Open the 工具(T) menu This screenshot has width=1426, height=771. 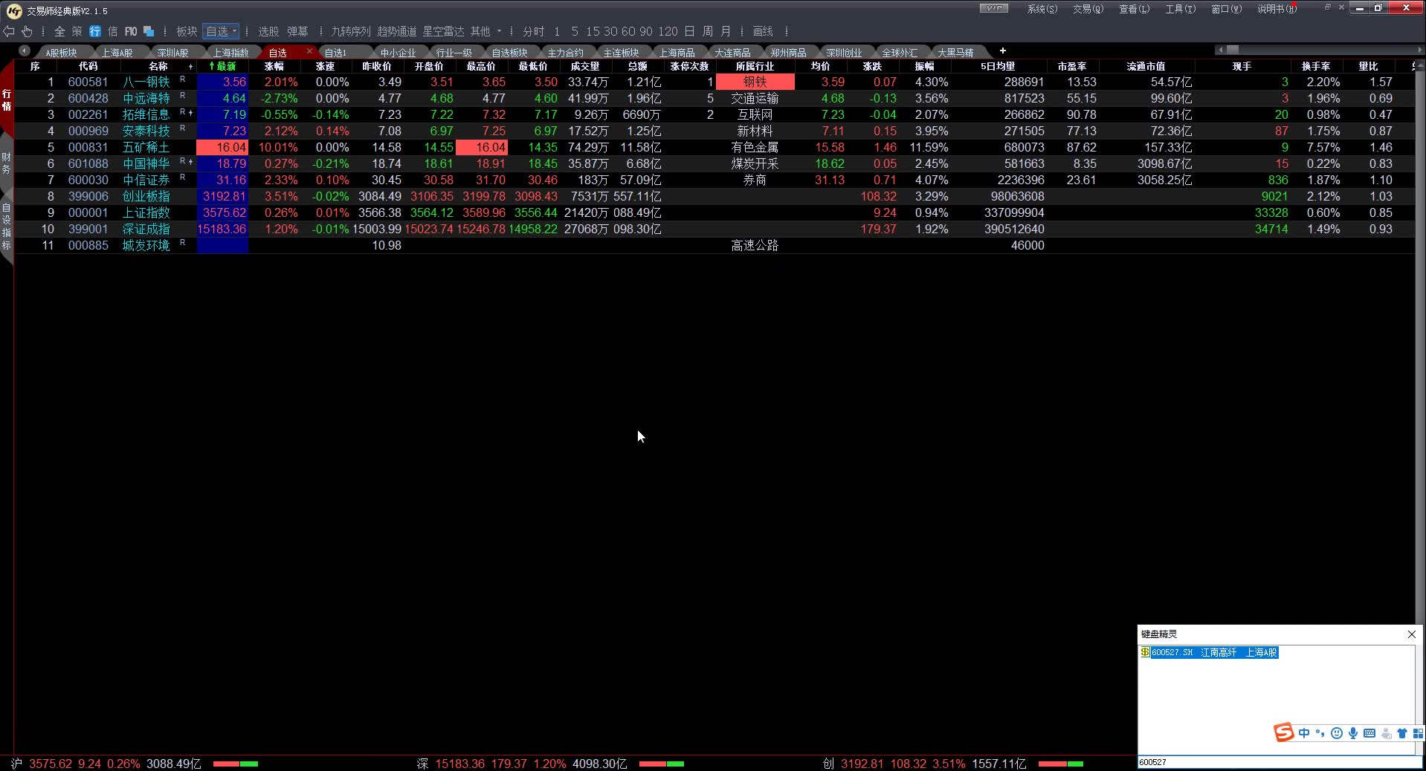coord(1180,9)
